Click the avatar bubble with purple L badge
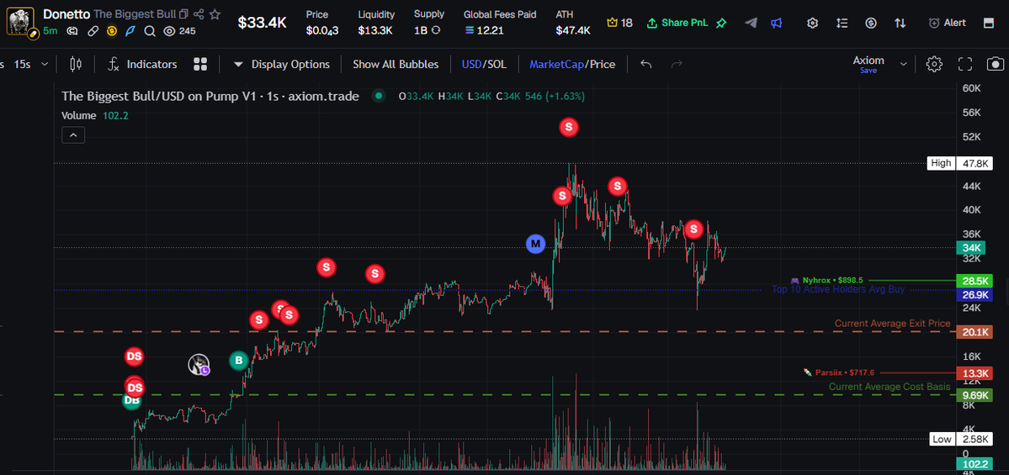 [199, 364]
